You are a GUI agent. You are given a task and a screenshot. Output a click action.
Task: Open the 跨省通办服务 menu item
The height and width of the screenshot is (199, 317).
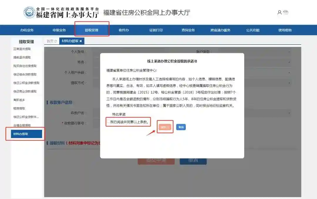220,30
